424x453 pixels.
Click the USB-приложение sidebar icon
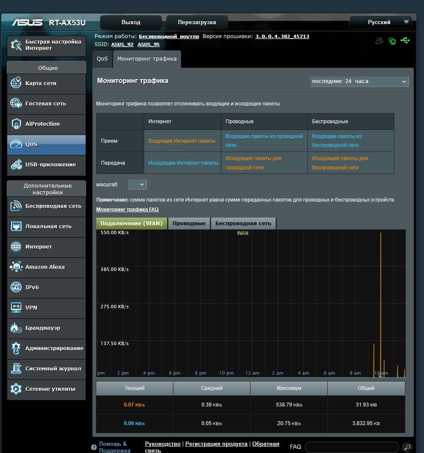16,164
